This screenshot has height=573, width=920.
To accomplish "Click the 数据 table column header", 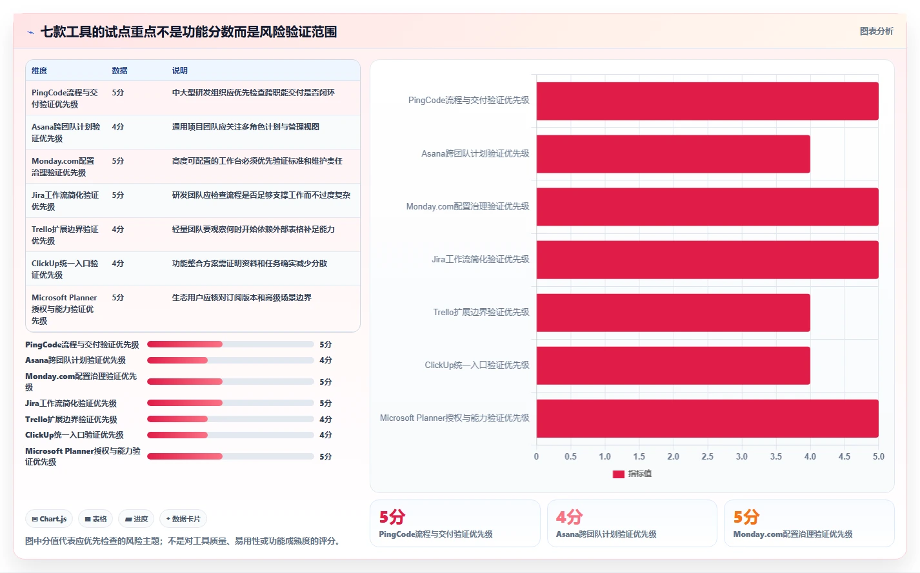I will (119, 71).
